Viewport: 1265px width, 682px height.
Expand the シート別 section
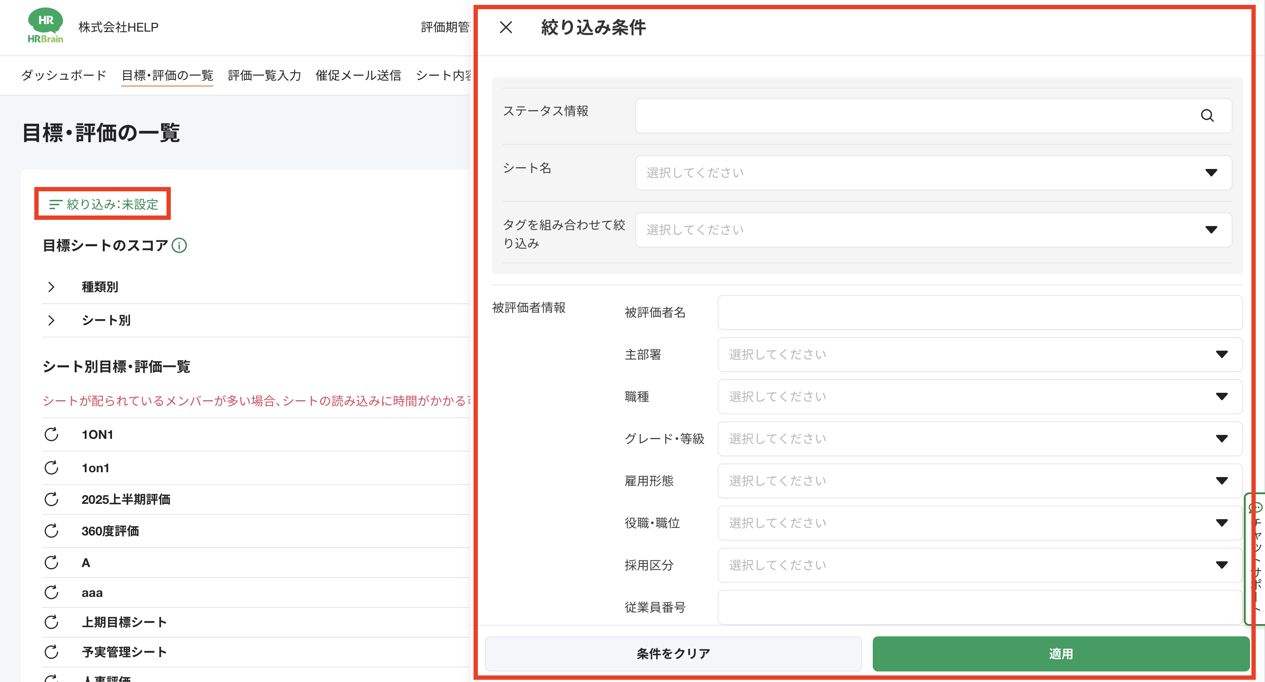[51, 320]
